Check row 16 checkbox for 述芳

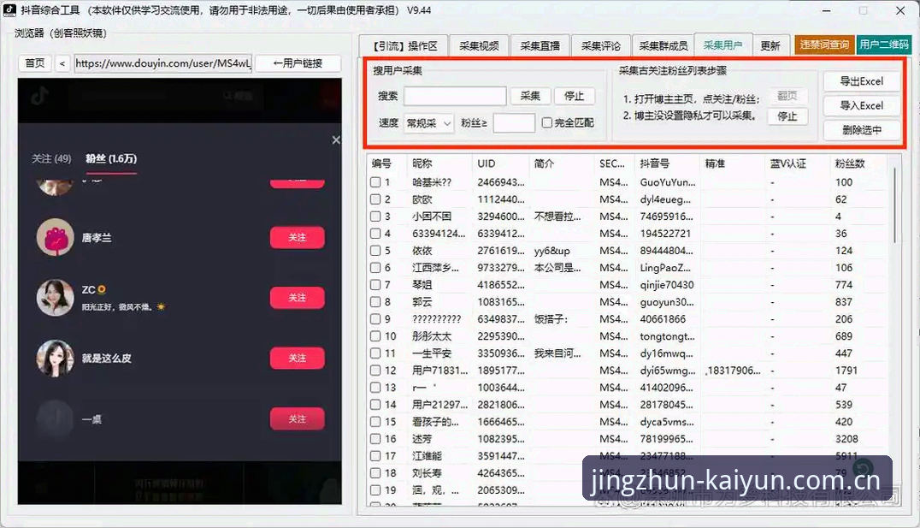(375, 439)
